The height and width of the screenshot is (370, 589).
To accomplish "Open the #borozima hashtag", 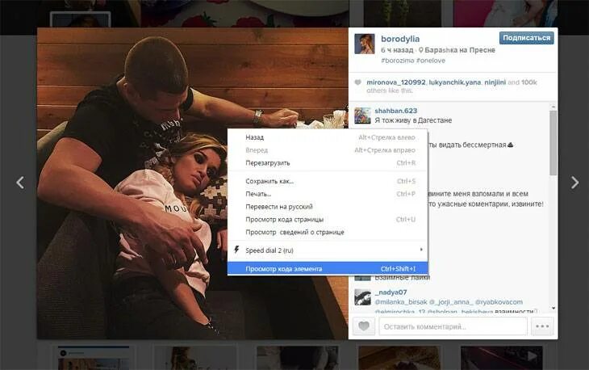I will point(398,61).
